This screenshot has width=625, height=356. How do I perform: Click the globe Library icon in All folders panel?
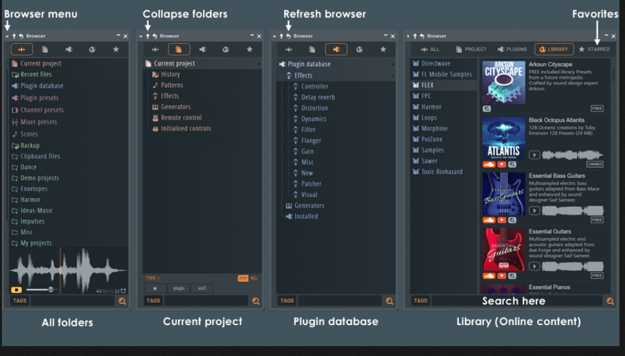click(92, 49)
